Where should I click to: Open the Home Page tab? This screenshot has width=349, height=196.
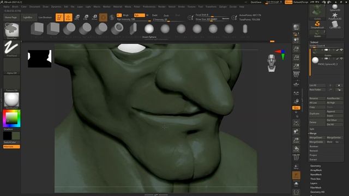pyautogui.click(x=11, y=17)
